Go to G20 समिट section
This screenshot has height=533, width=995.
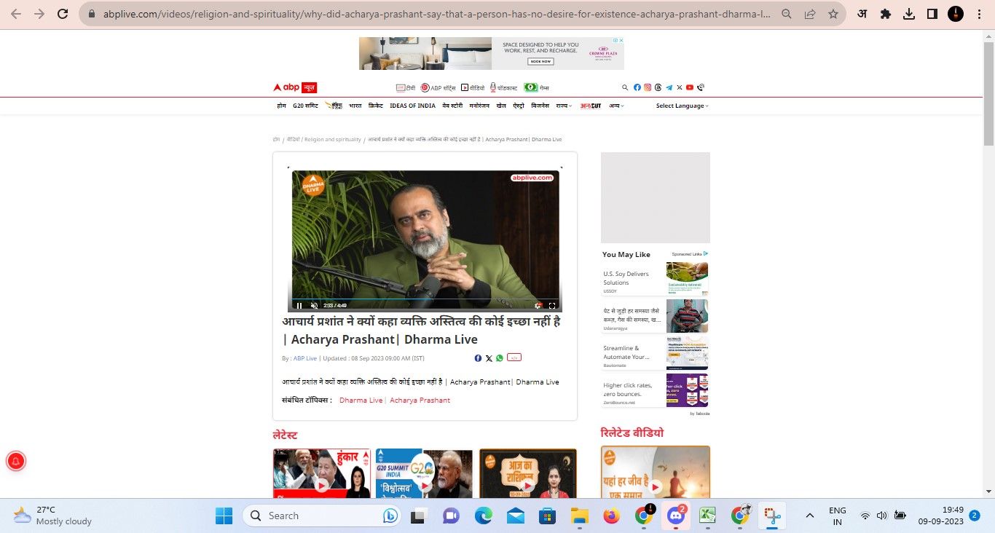pos(305,106)
